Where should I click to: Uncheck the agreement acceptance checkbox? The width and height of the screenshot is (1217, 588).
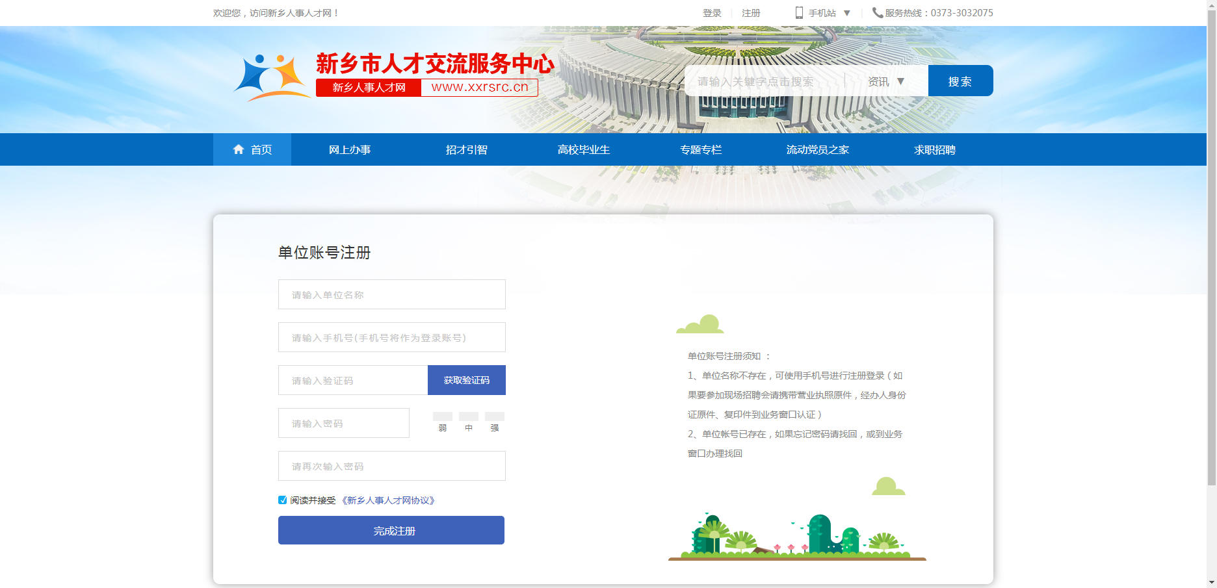[x=283, y=500]
